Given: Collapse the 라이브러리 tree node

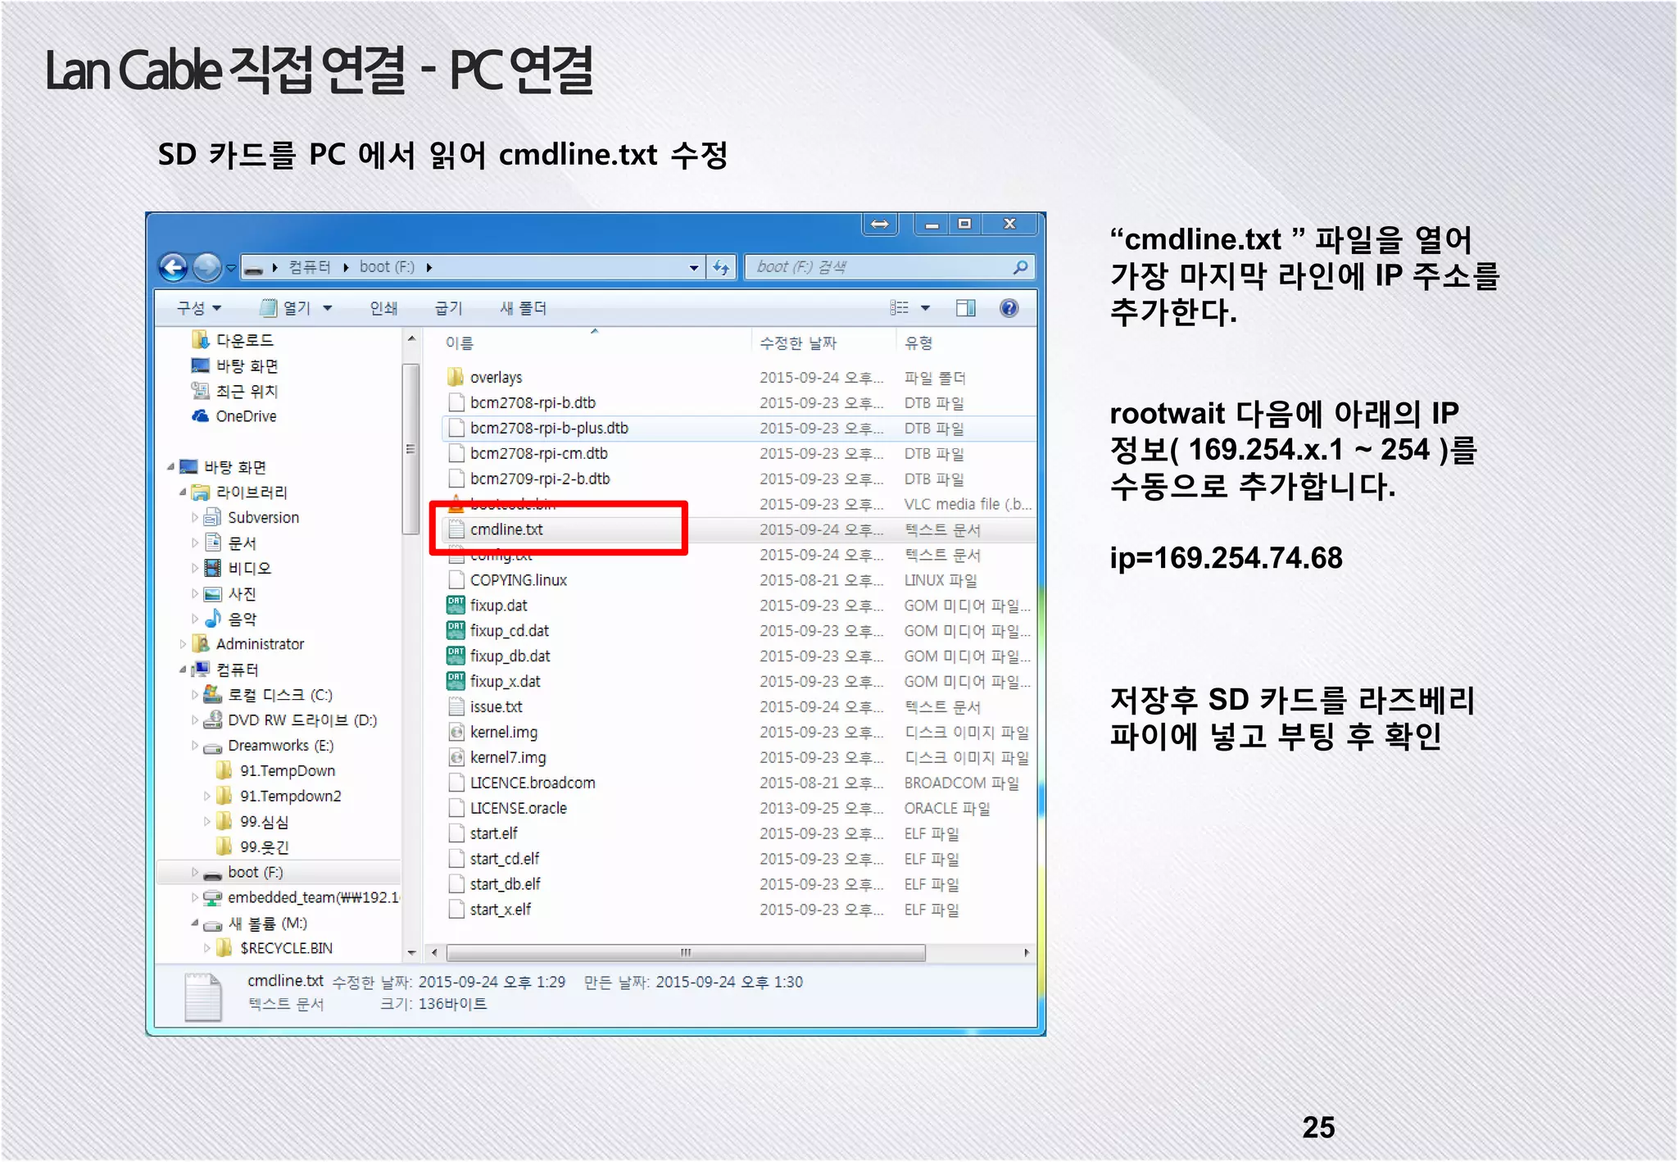Looking at the screenshot, I should coord(184,492).
